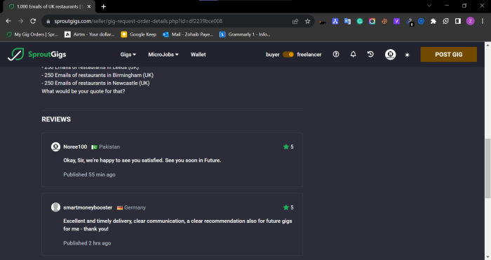Open notifications bell icon

pyautogui.click(x=354, y=55)
